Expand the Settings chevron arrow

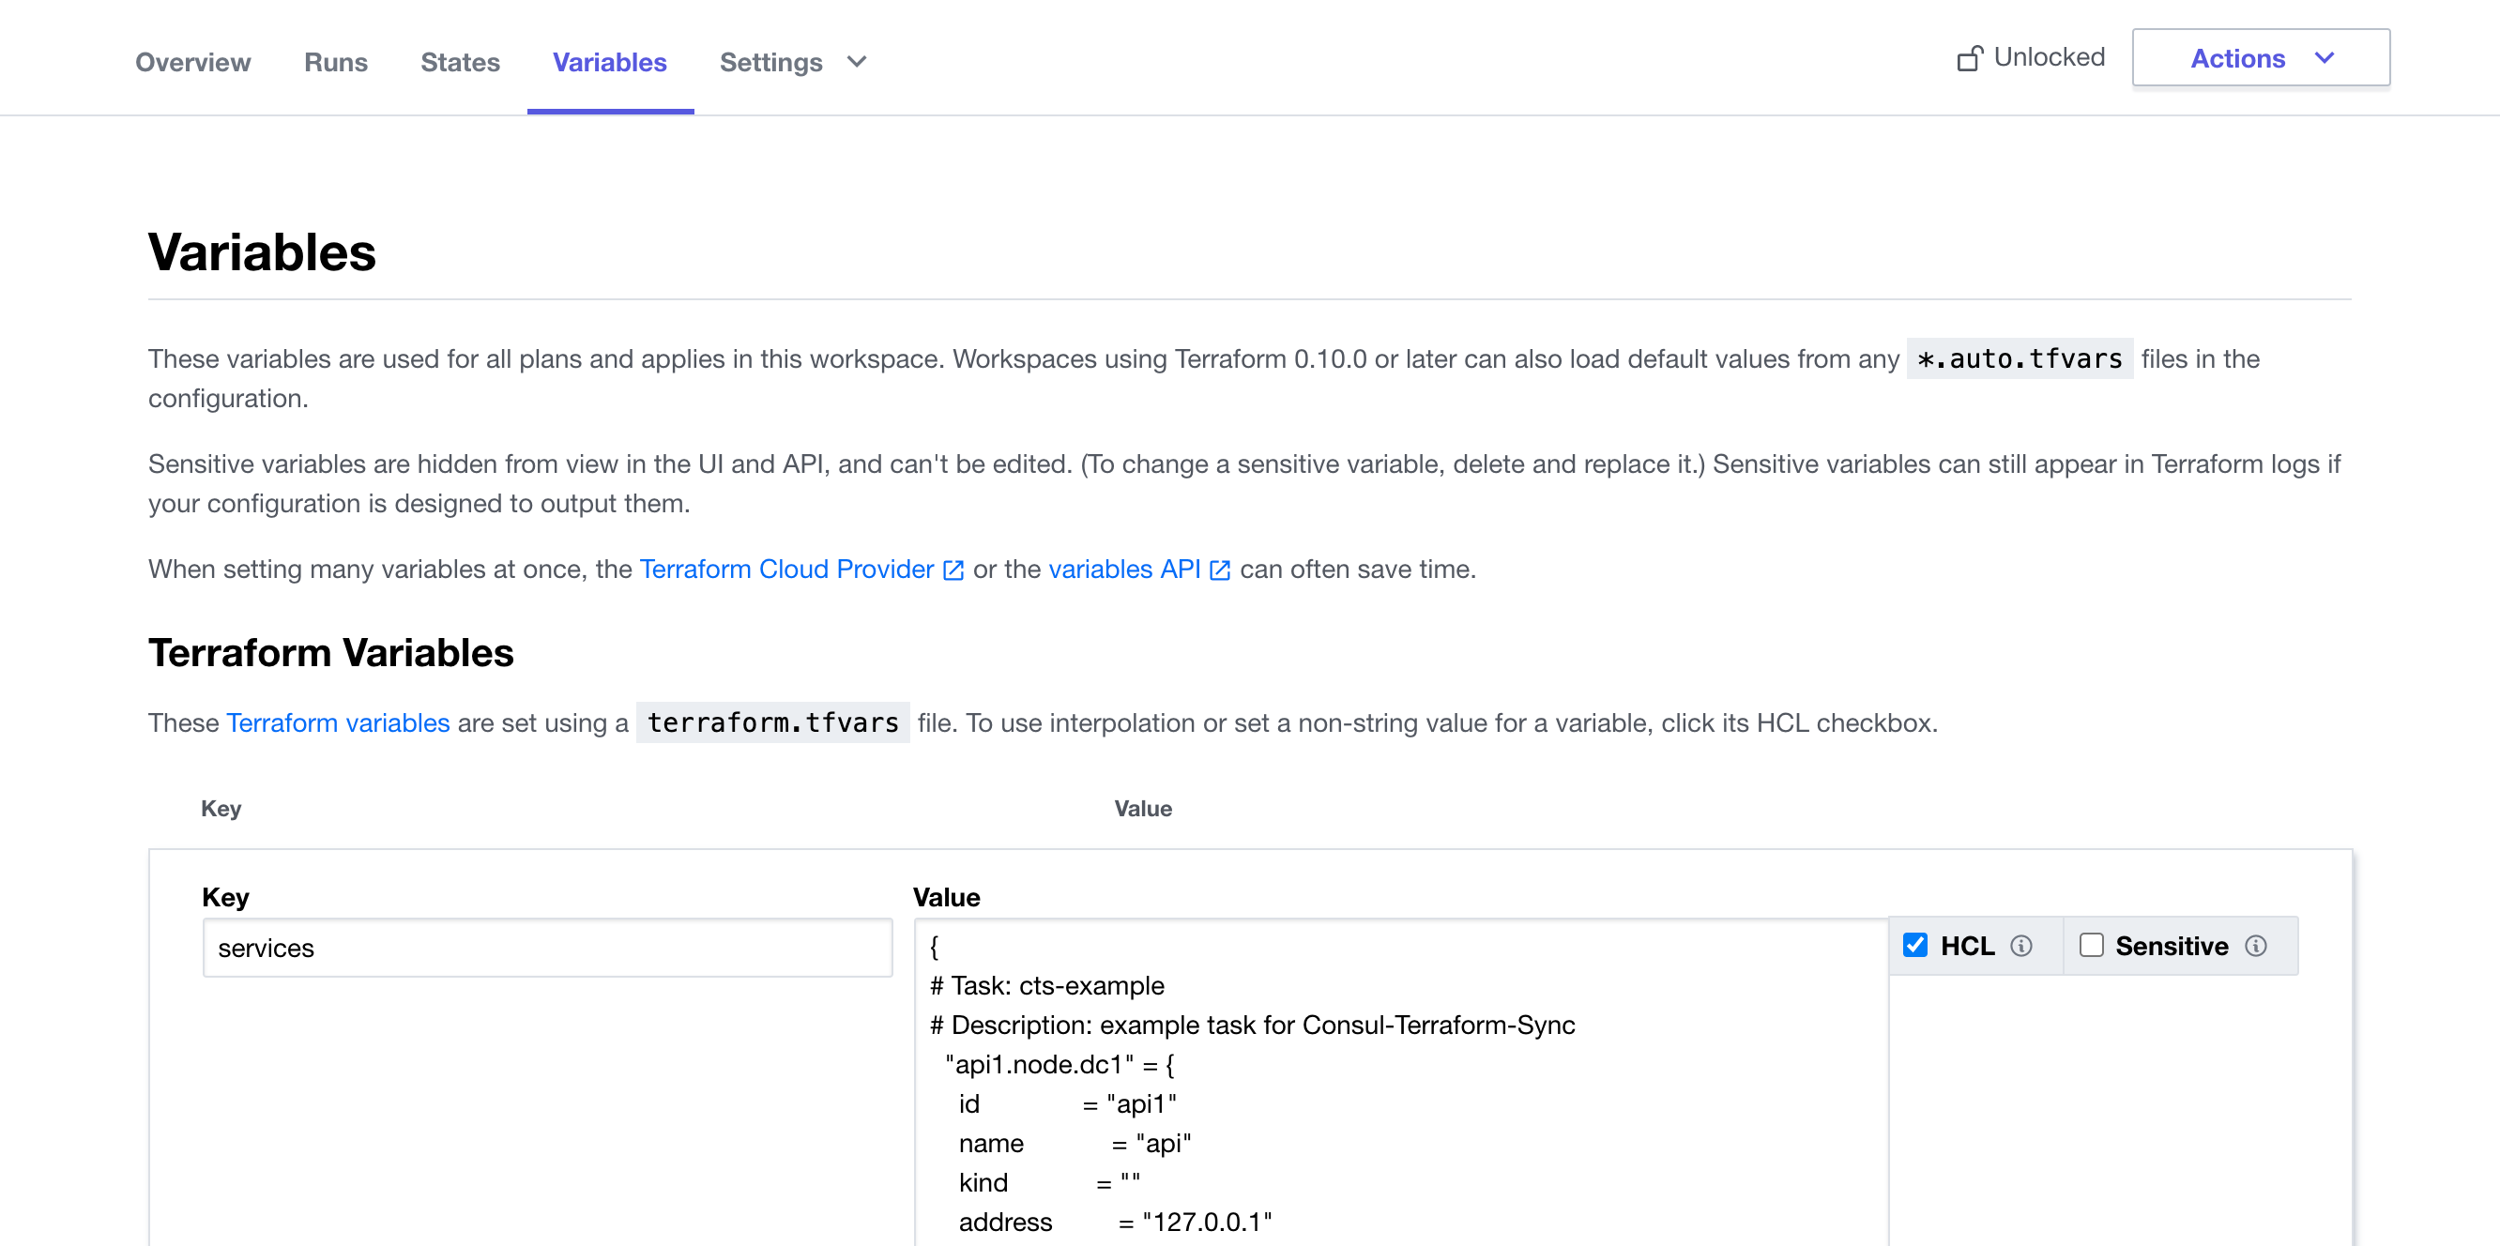coord(856,62)
